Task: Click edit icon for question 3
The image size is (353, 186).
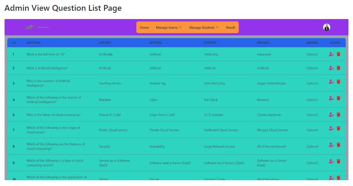Action: pos(331,82)
